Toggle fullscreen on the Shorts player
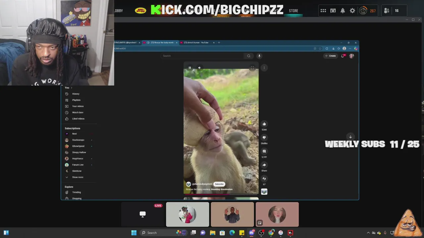Viewport: 424px width, 238px height. pos(252,68)
